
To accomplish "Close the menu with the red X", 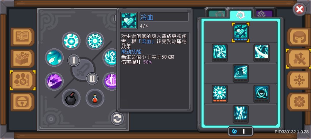I will (299, 9).
